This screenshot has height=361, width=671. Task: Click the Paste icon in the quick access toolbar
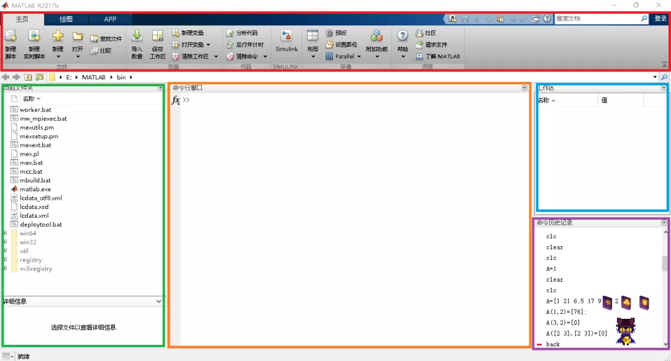pos(500,19)
